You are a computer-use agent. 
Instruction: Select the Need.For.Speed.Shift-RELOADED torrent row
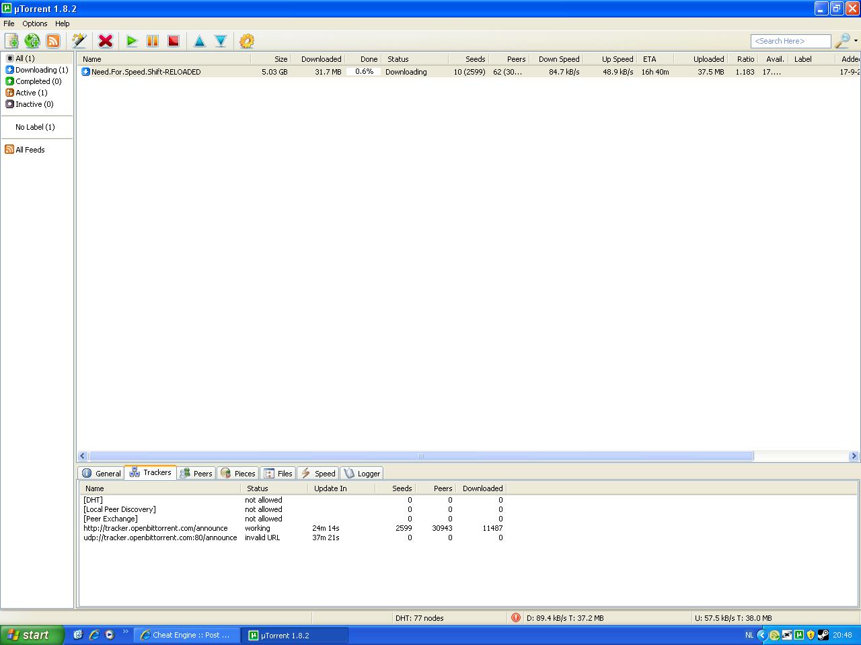(x=468, y=72)
